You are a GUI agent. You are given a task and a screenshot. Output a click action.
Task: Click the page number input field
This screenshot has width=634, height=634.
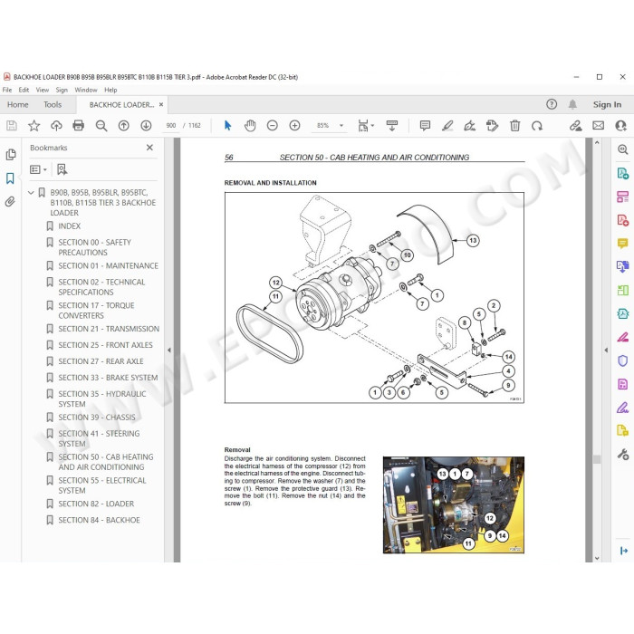pyautogui.click(x=171, y=126)
